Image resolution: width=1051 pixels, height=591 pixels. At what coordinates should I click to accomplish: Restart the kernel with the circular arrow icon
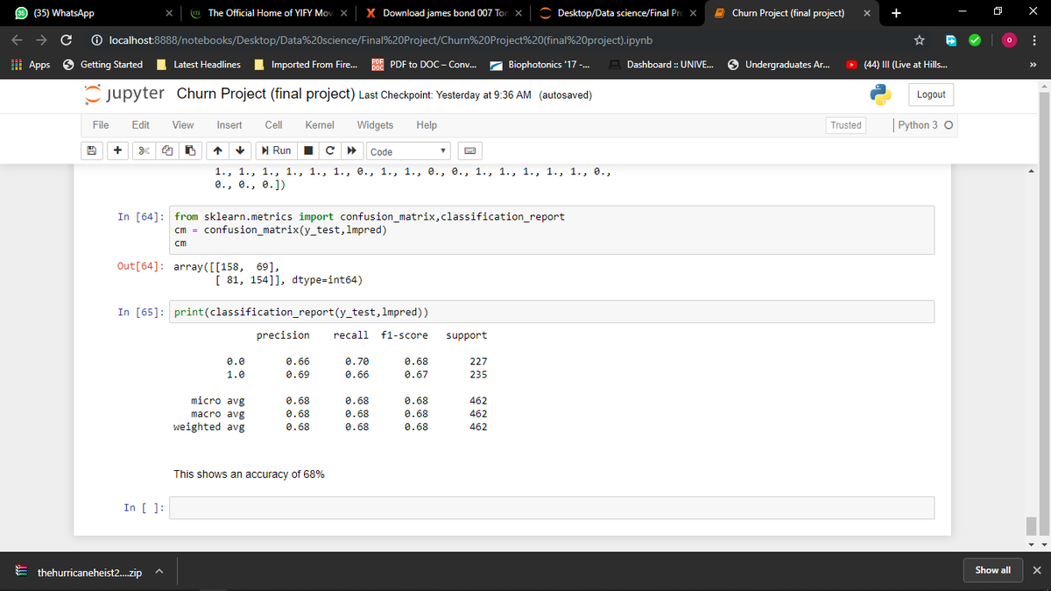click(330, 151)
